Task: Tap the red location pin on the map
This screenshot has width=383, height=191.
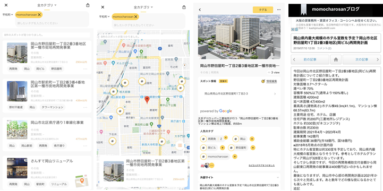Action: (x=147, y=100)
